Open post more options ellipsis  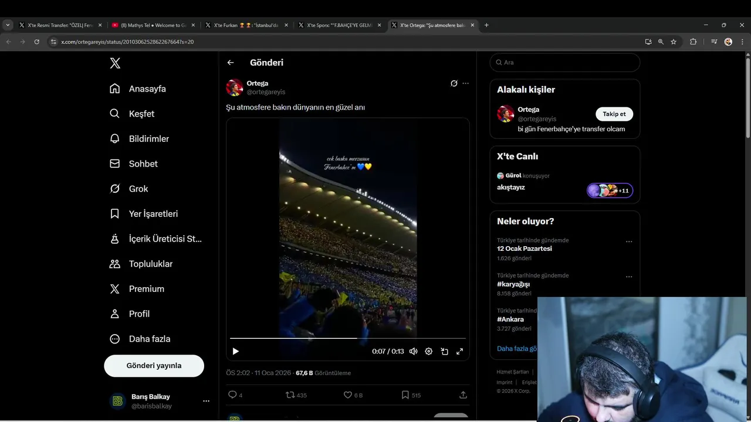click(x=466, y=83)
